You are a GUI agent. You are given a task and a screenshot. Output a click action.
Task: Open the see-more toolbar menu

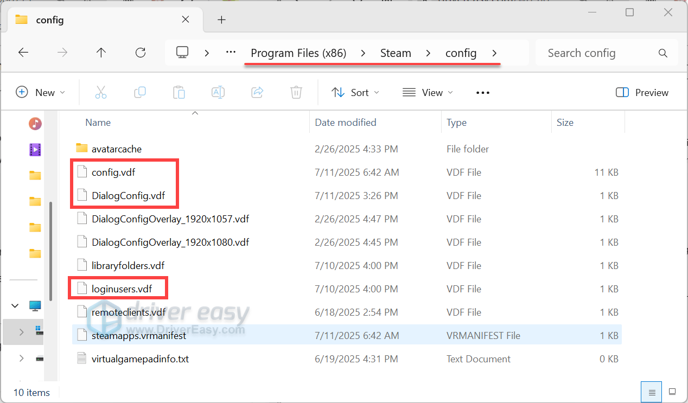coord(482,92)
